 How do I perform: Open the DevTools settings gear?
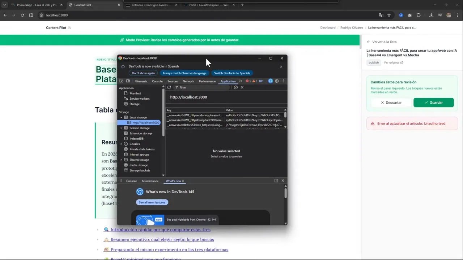(277, 81)
